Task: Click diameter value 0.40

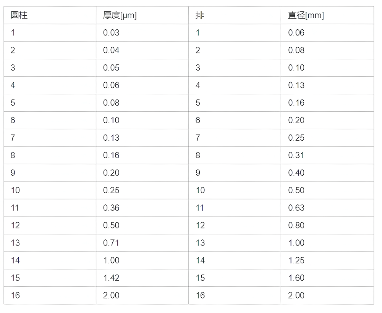Action: pyautogui.click(x=296, y=173)
